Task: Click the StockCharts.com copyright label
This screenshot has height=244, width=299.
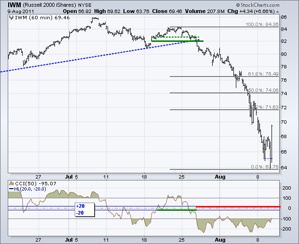Action: pos(258,5)
